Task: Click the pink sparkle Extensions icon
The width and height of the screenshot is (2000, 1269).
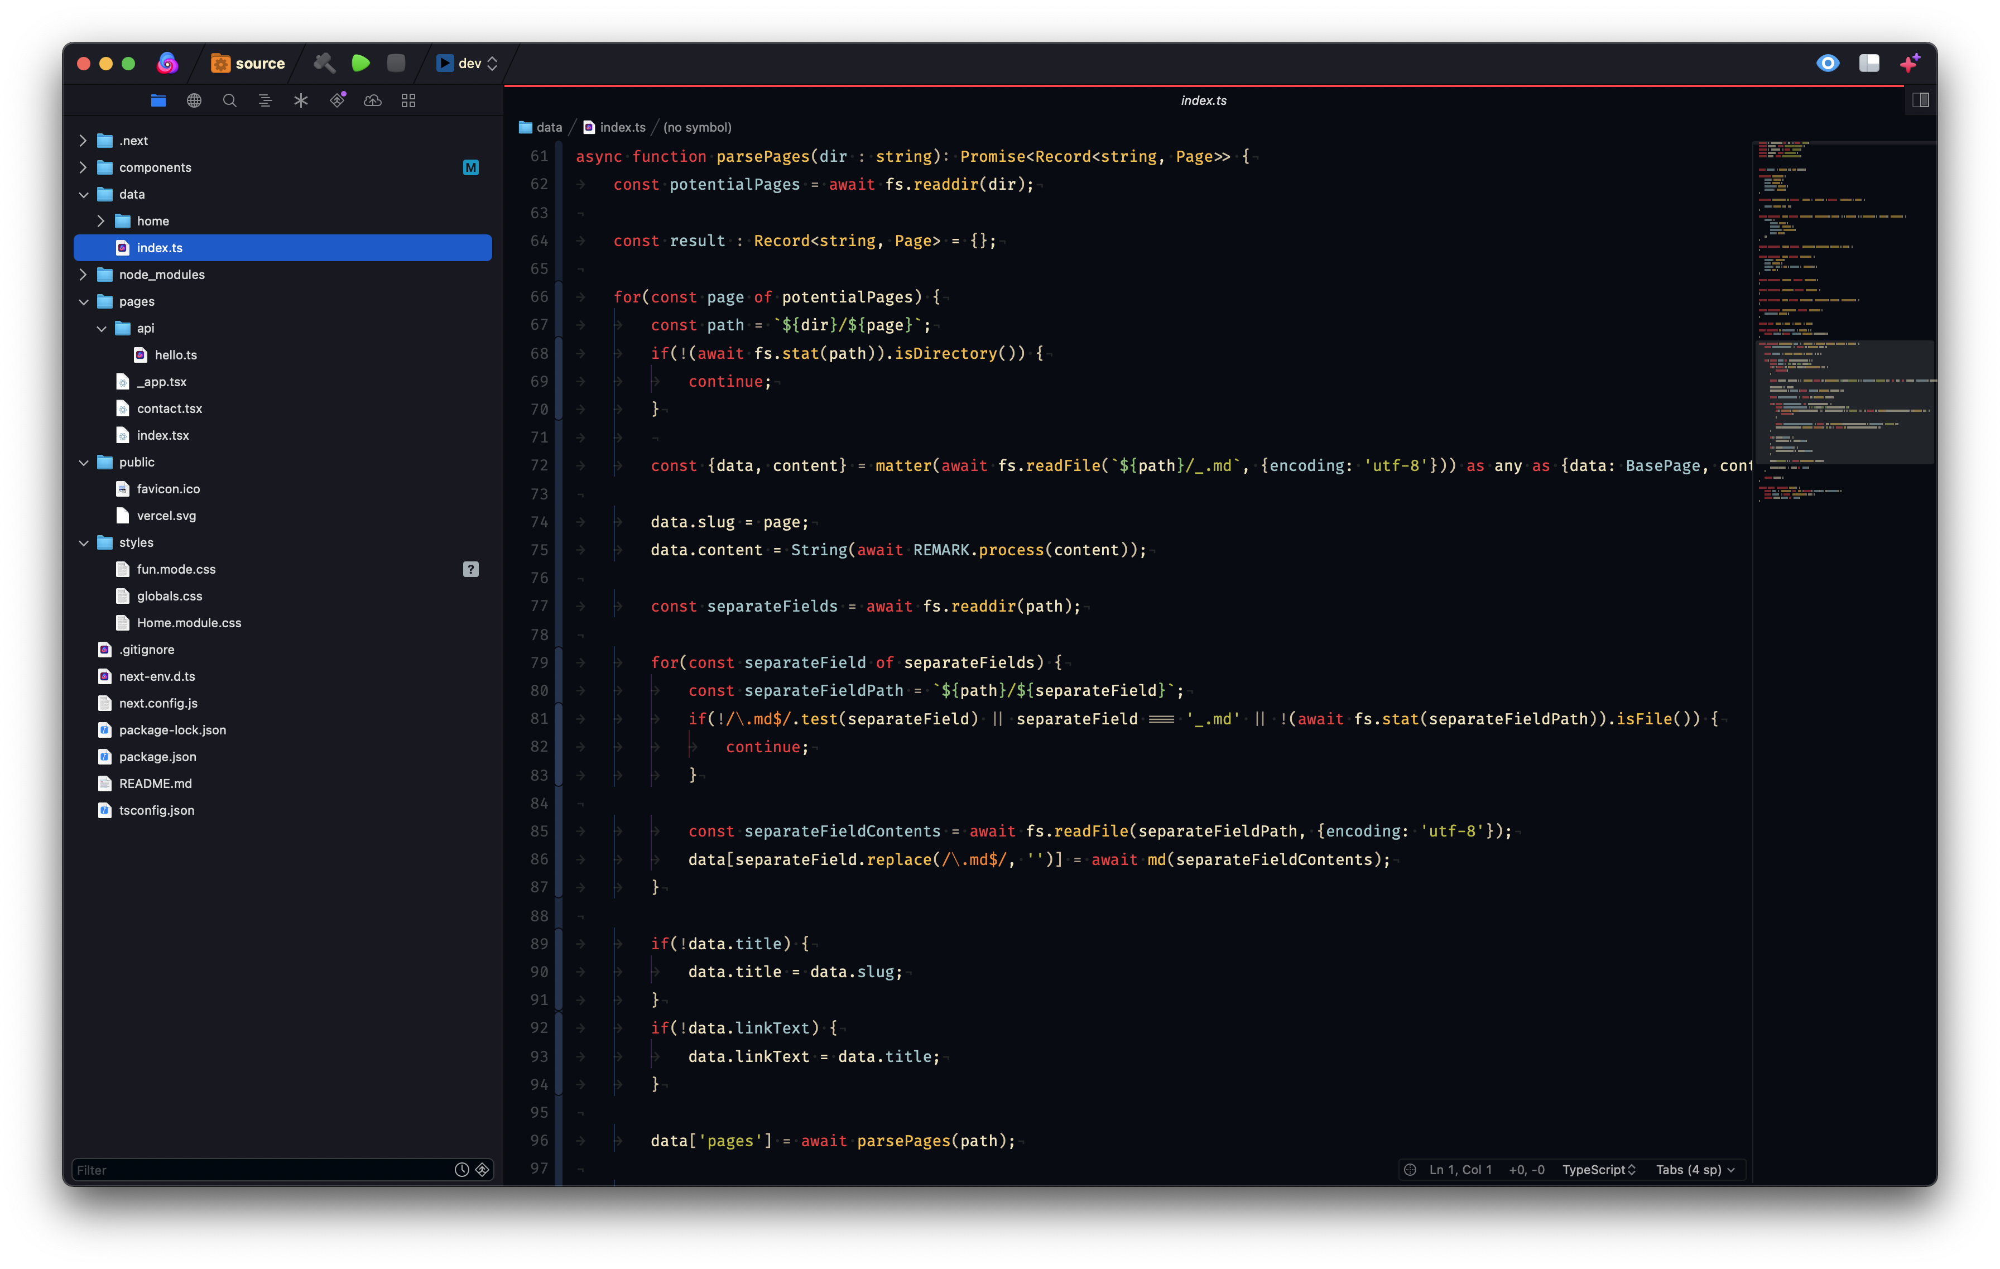Action: pos(1910,63)
